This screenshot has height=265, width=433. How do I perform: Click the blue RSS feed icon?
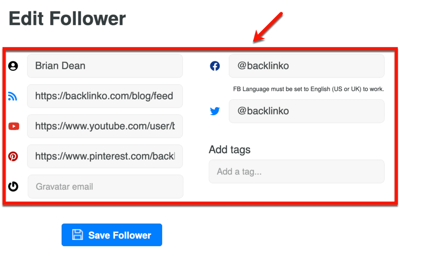pos(13,97)
